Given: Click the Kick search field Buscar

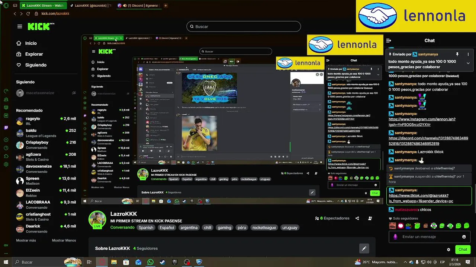Looking at the screenshot, I should point(244,27).
